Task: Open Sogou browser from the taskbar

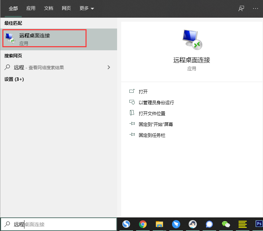Action: point(126,224)
